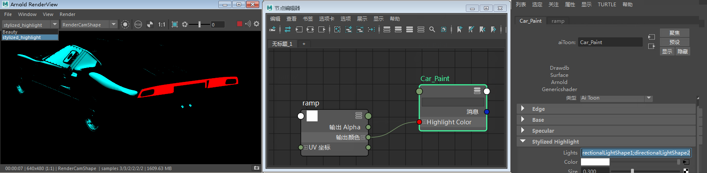707x173 pixels.
Task: Add selected nodes to the graph
Action: pos(349,29)
